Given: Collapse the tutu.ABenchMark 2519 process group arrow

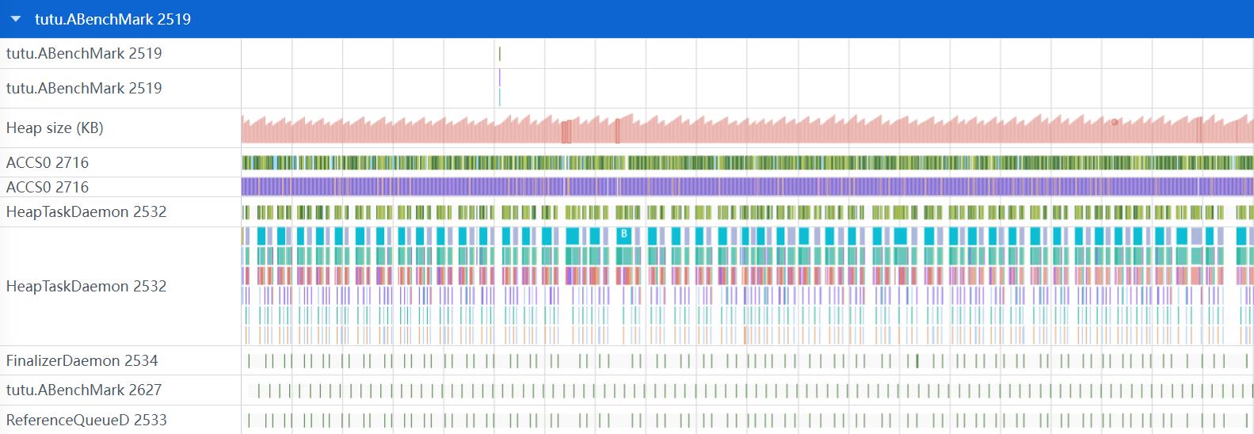Looking at the screenshot, I should pos(16,19).
